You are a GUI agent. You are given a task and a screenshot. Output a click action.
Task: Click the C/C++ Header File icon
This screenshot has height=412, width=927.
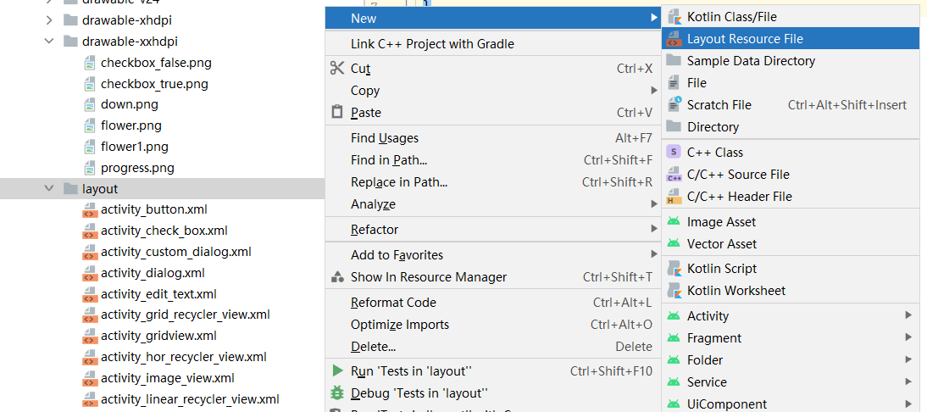coord(674,197)
